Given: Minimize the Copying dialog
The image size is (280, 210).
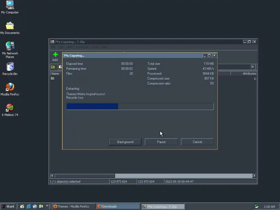Looking at the screenshot, I should tap(205, 56).
